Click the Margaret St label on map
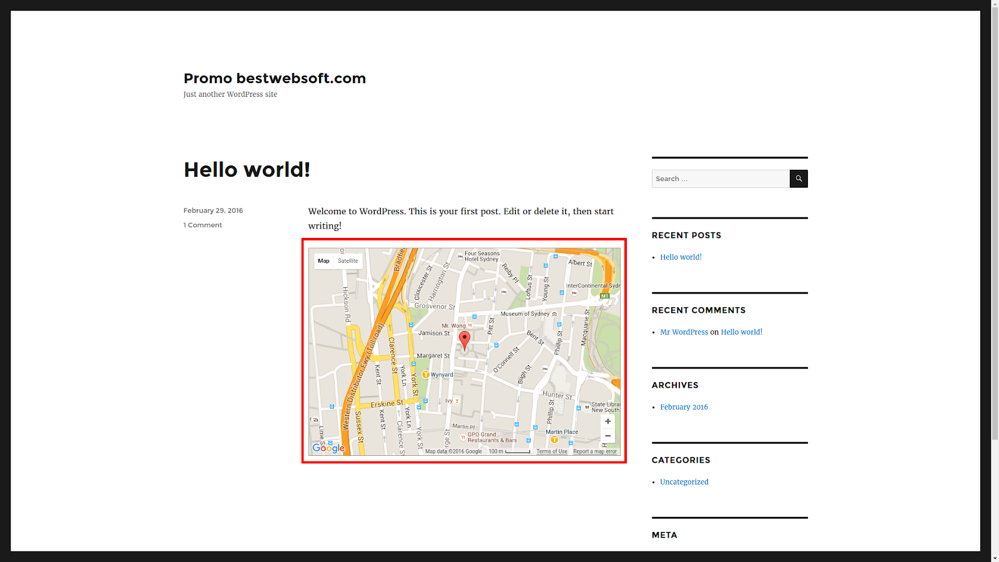The width and height of the screenshot is (999, 562). click(433, 356)
